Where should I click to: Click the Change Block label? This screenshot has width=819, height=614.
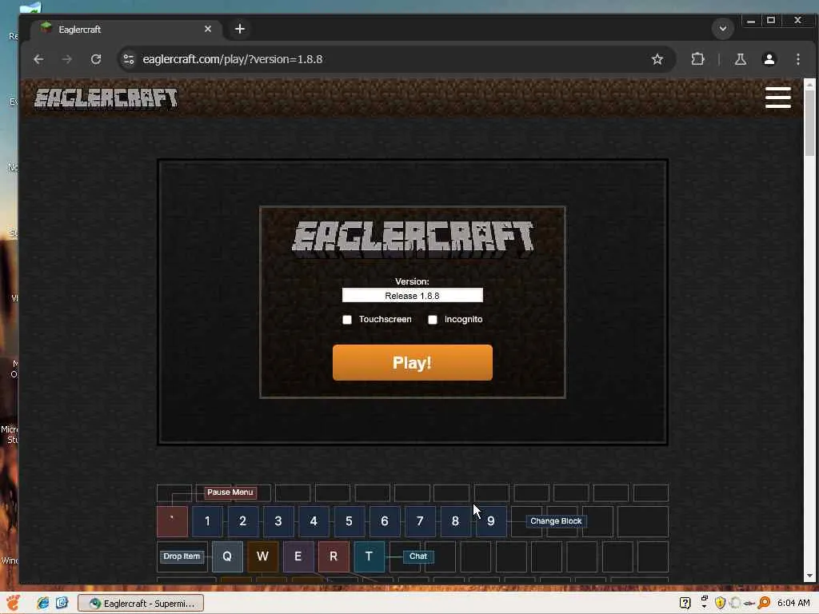(556, 521)
